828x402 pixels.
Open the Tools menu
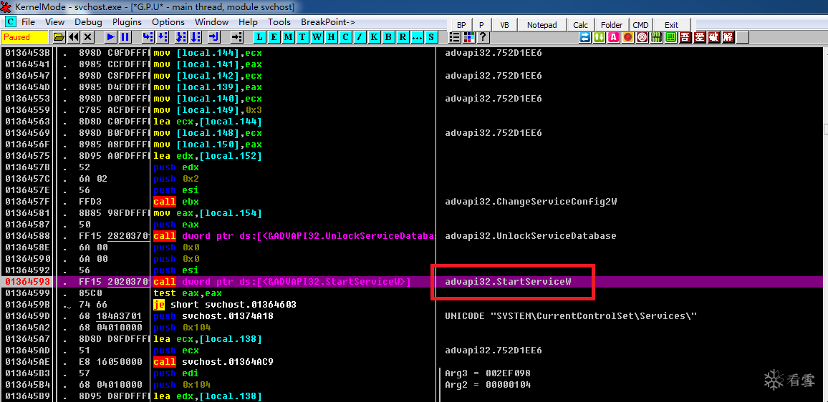pyautogui.click(x=279, y=22)
